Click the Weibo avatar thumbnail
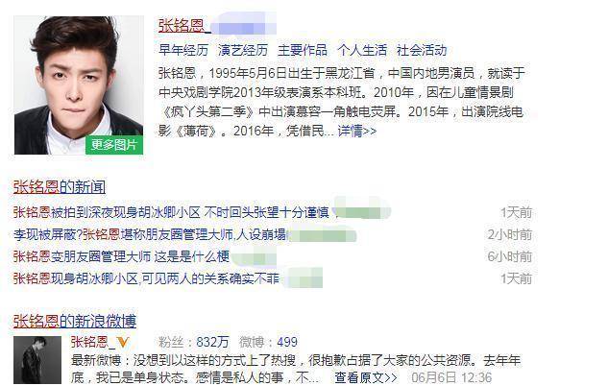Viewport: 608px width, 386px height. [x=37, y=360]
